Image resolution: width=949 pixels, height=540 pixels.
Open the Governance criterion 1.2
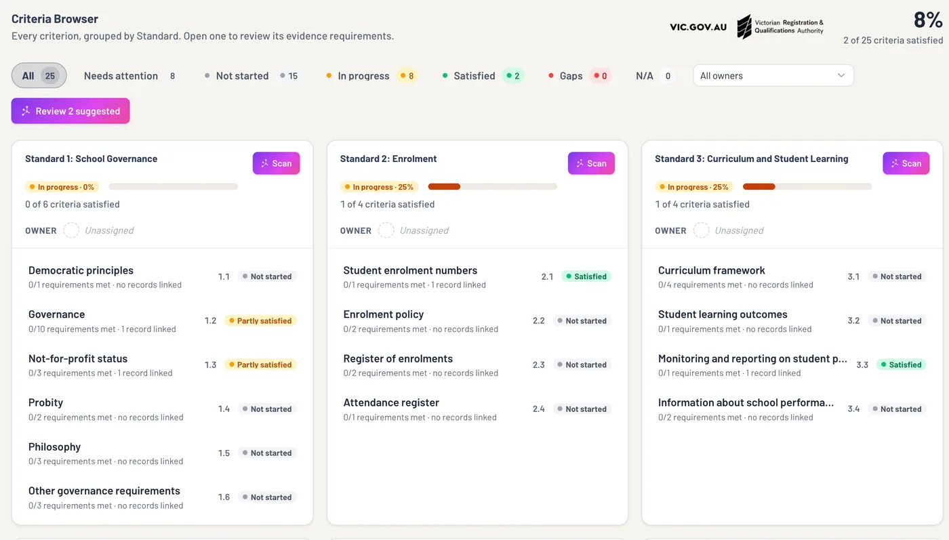coord(163,320)
